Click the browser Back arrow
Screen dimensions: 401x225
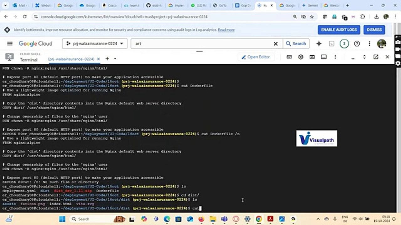7,17
